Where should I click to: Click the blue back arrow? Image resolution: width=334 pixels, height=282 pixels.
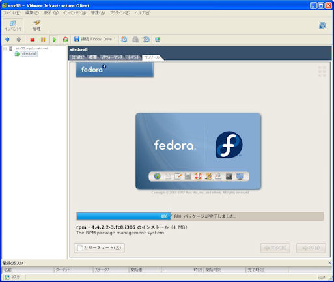tap(7, 40)
